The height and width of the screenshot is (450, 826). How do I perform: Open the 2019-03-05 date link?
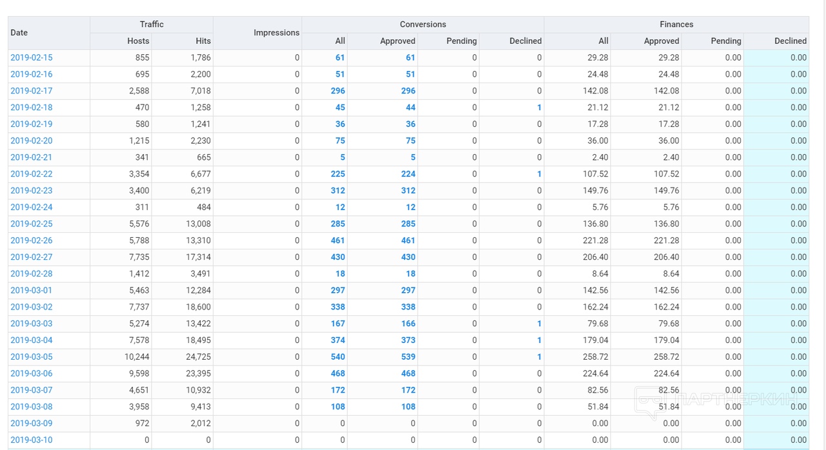[31, 357]
